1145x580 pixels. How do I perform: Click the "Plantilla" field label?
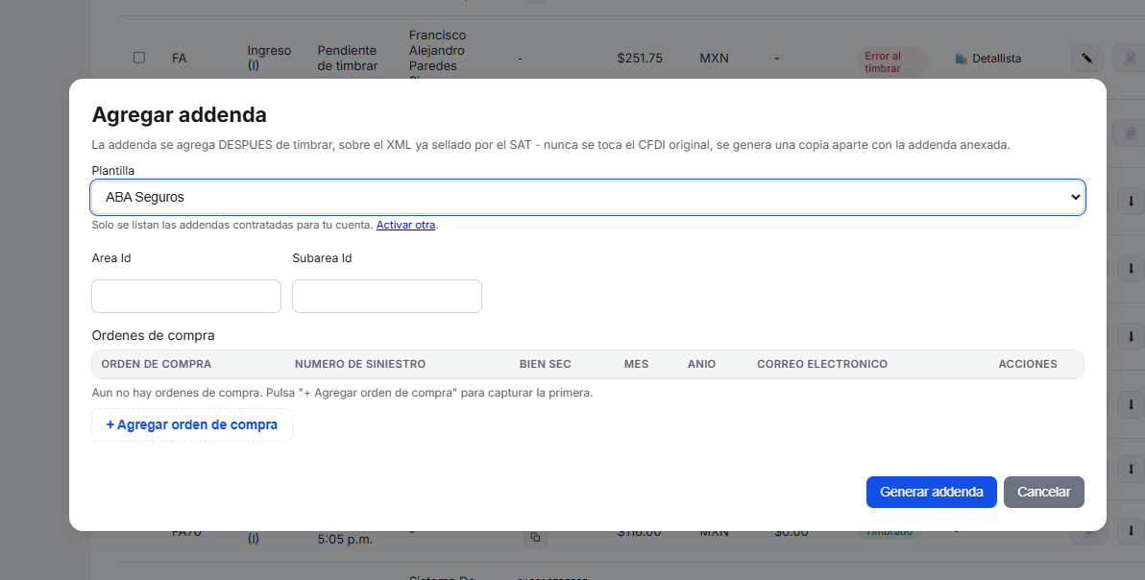(x=113, y=171)
